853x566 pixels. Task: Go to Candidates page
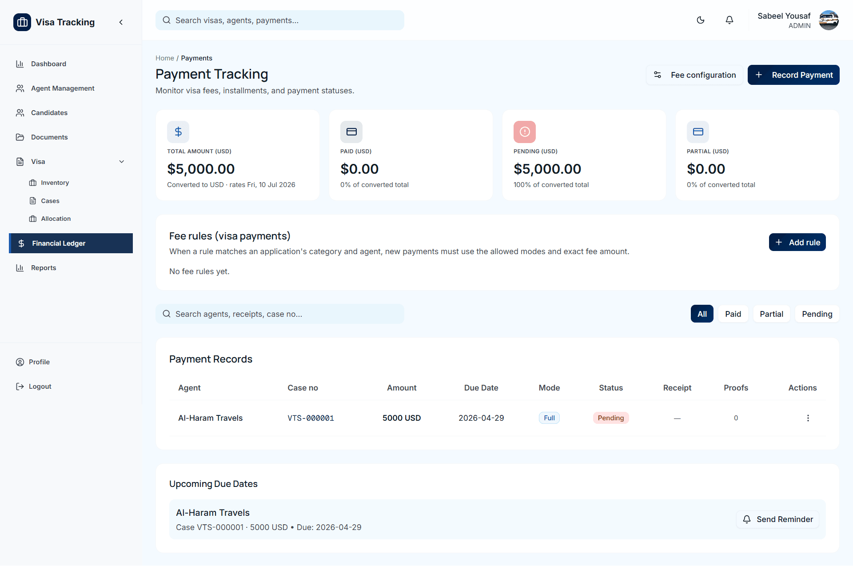[x=71, y=113]
